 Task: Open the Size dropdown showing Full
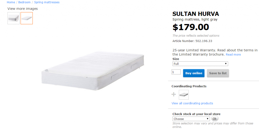(200, 64)
